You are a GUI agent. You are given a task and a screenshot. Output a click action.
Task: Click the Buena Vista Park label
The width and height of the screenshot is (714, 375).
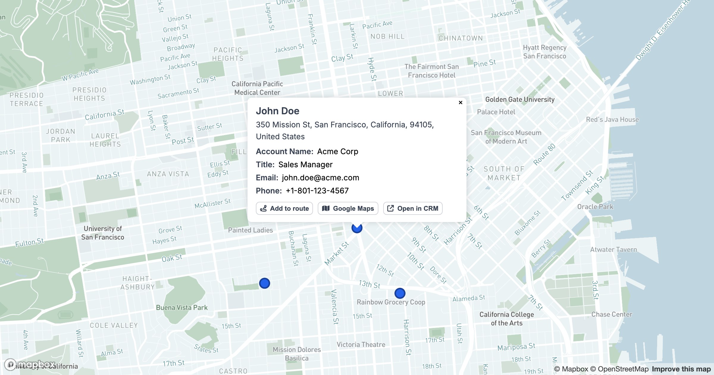pyautogui.click(x=182, y=307)
